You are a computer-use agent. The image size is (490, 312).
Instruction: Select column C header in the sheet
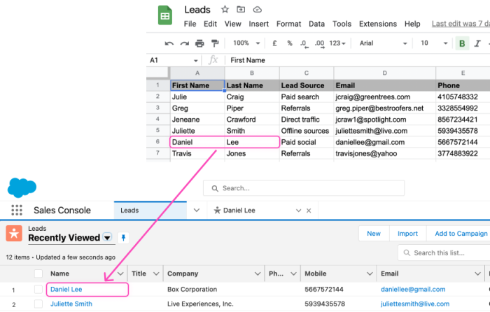307,73
